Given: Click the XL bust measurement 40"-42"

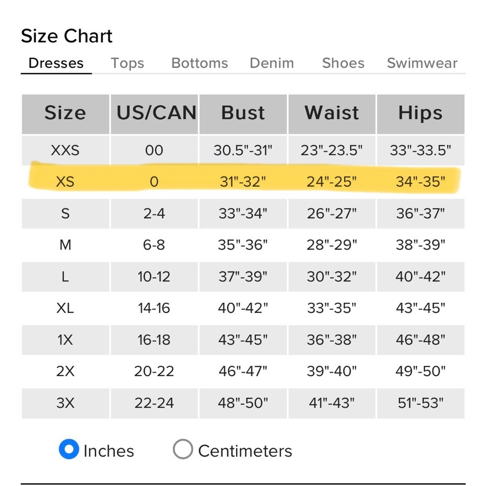Looking at the screenshot, I should 243,308.
